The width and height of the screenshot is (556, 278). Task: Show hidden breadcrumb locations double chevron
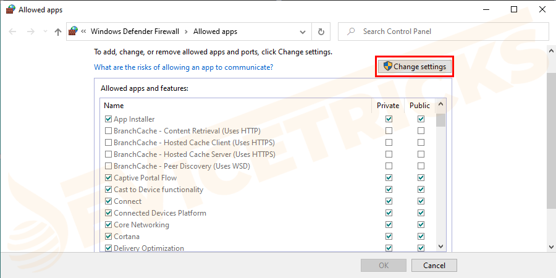pyautogui.click(x=83, y=32)
